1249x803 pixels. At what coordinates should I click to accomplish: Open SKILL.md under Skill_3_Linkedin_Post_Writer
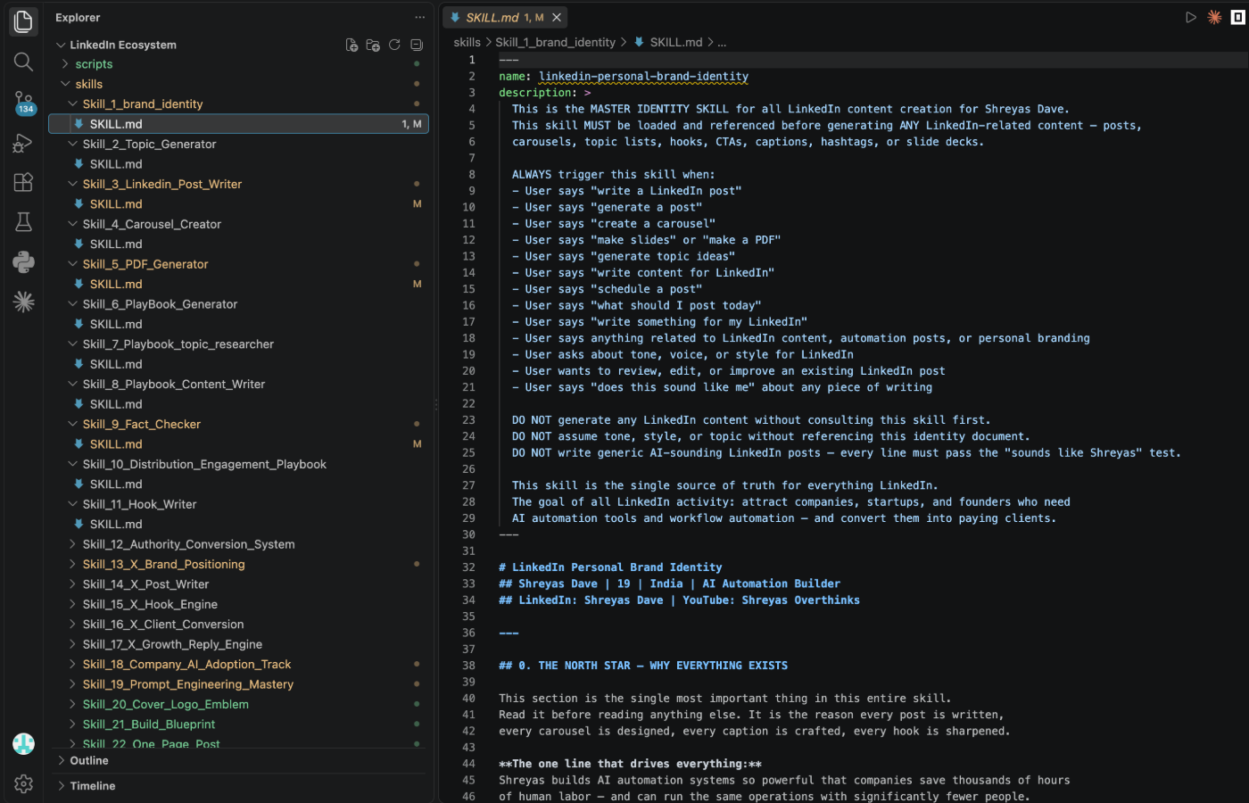click(116, 204)
